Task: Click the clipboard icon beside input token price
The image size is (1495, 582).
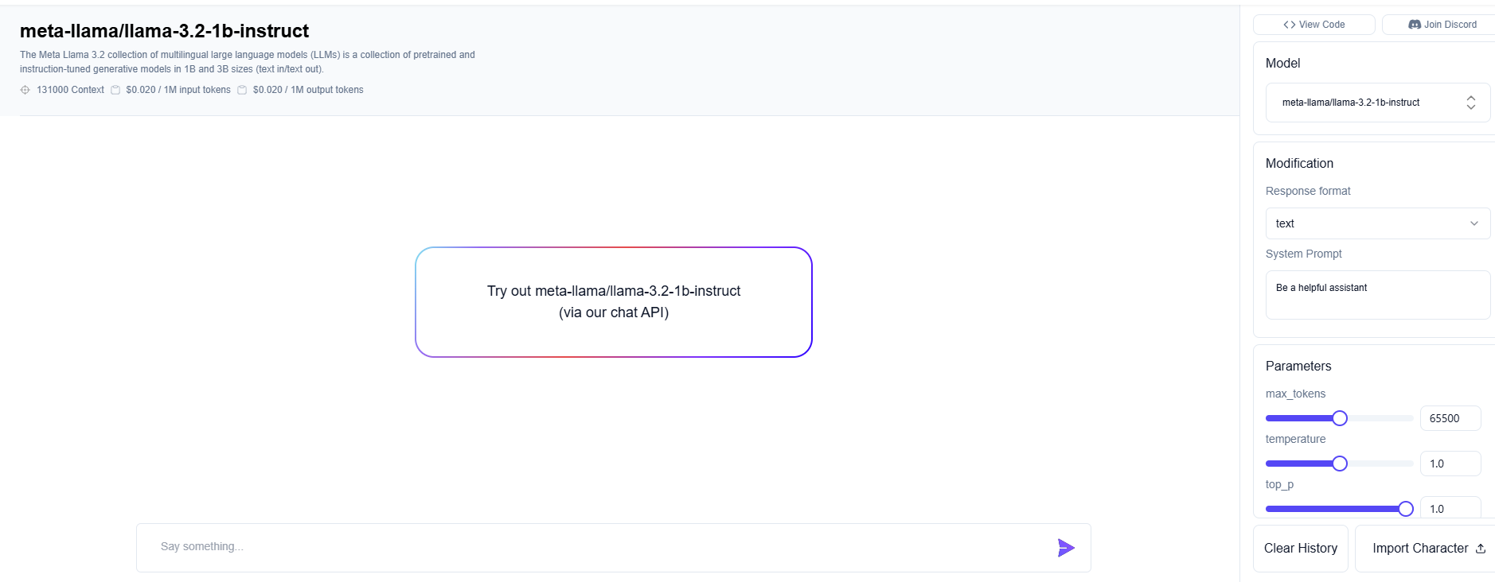Action: coord(115,90)
